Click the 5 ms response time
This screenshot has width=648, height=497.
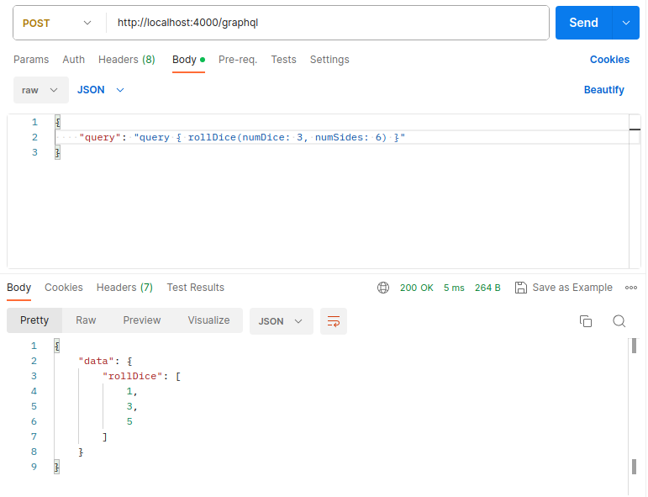454,288
